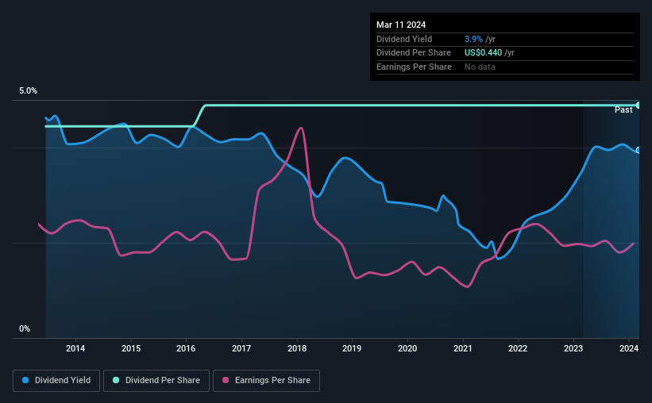
Task: Select the Dividend Yield line endpoint marker
Action: [638, 151]
